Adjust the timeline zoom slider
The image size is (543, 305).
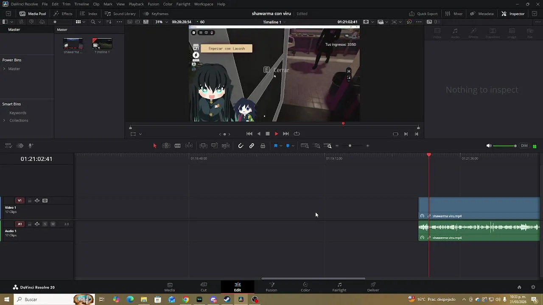352,146
